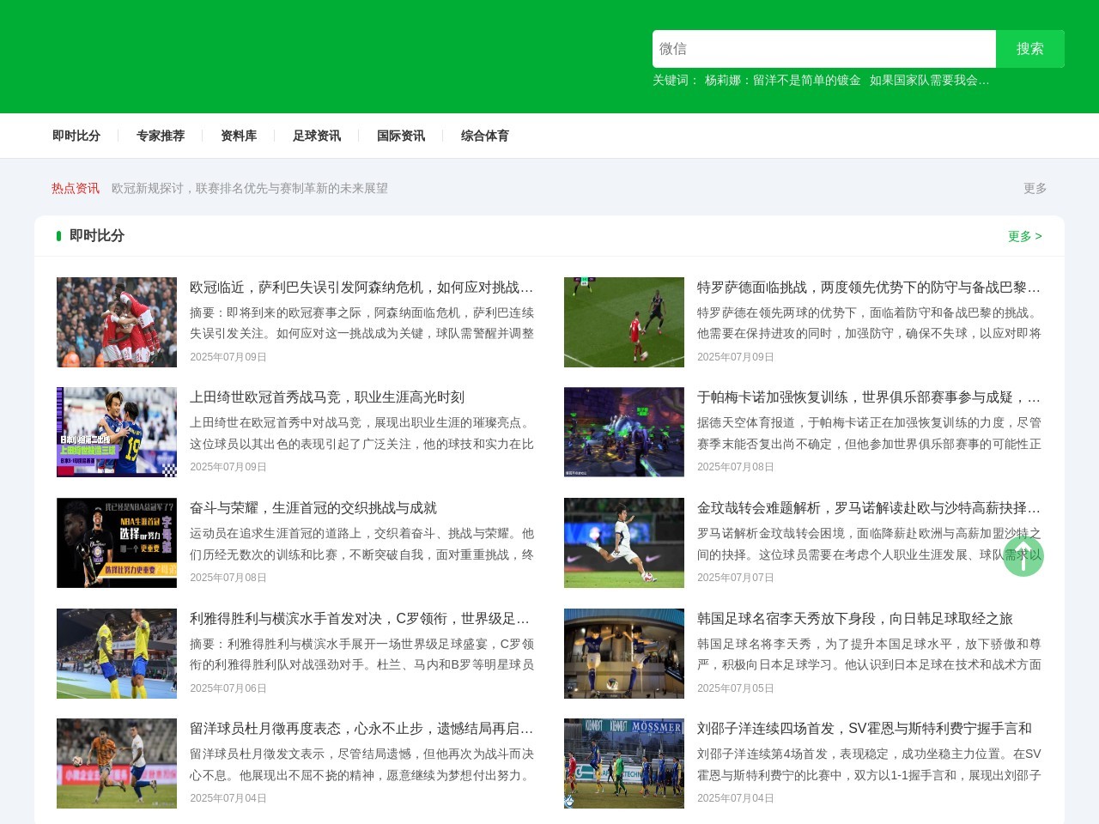Image resolution: width=1099 pixels, height=824 pixels.
Task: Switch to the 国际资讯 section
Action: coord(401,136)
